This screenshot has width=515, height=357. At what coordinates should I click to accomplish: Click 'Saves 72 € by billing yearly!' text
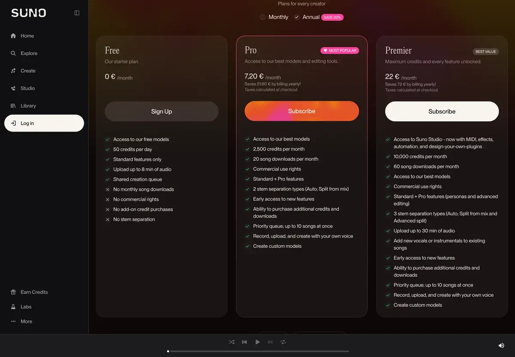click(x=410, y=84)
